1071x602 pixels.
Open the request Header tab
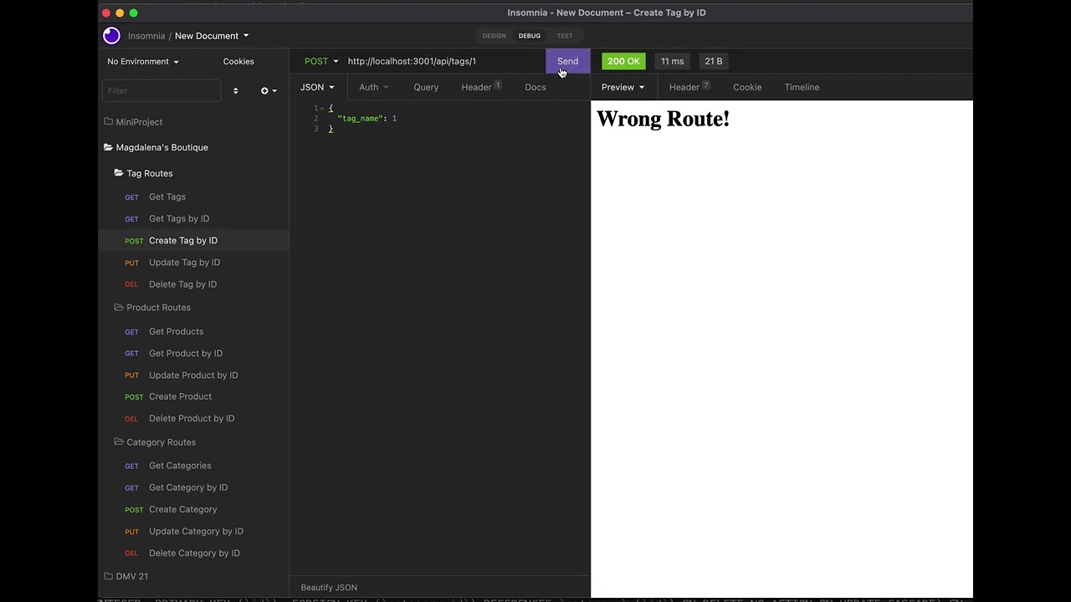[x=481, y=87]
